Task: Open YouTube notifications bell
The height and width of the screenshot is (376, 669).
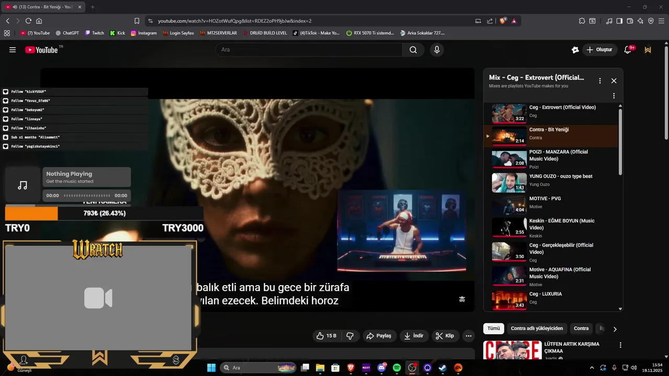Action: [628, 50]
